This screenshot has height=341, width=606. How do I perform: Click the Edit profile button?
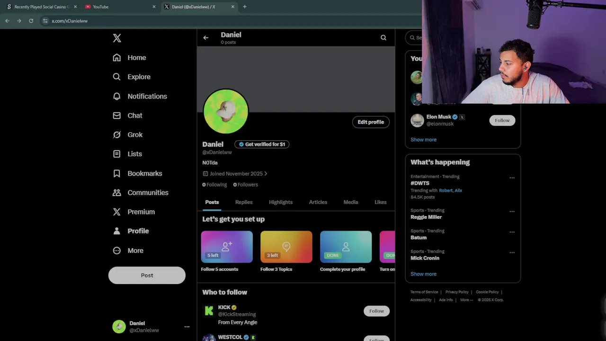371,122
